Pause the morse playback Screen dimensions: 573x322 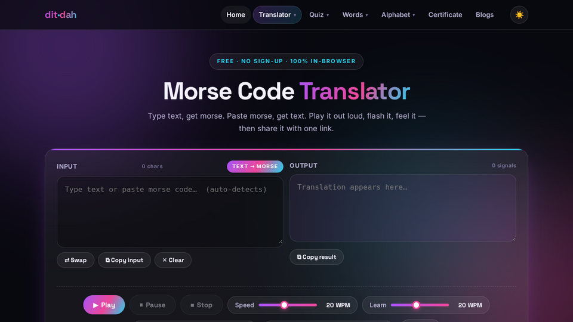click(x=152, y=305)
